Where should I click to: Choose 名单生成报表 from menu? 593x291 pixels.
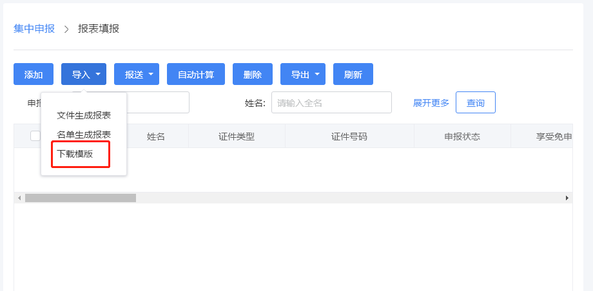(x=84, y=135)
